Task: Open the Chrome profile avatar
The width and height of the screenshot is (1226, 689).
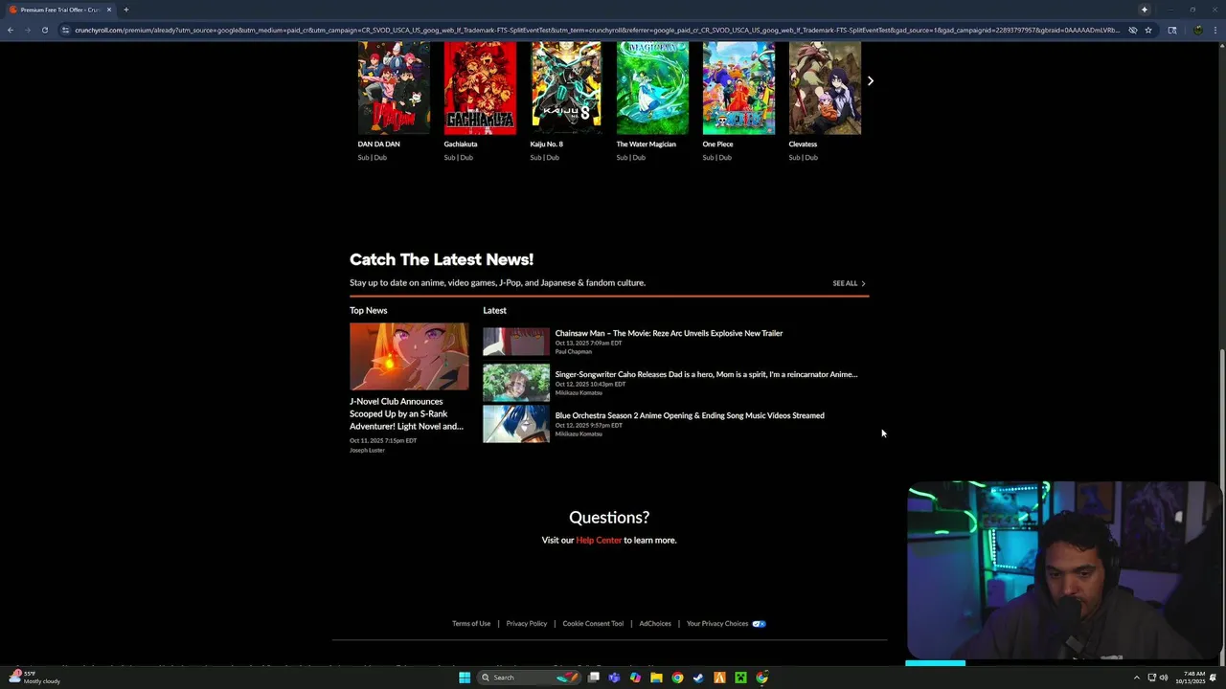Action: point(1198,30)
